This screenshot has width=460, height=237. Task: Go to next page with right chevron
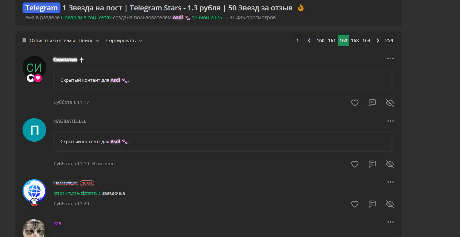click(x=378, y=41)
